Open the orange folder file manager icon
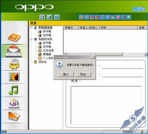148x134 pixels. [x=14, y=116]
